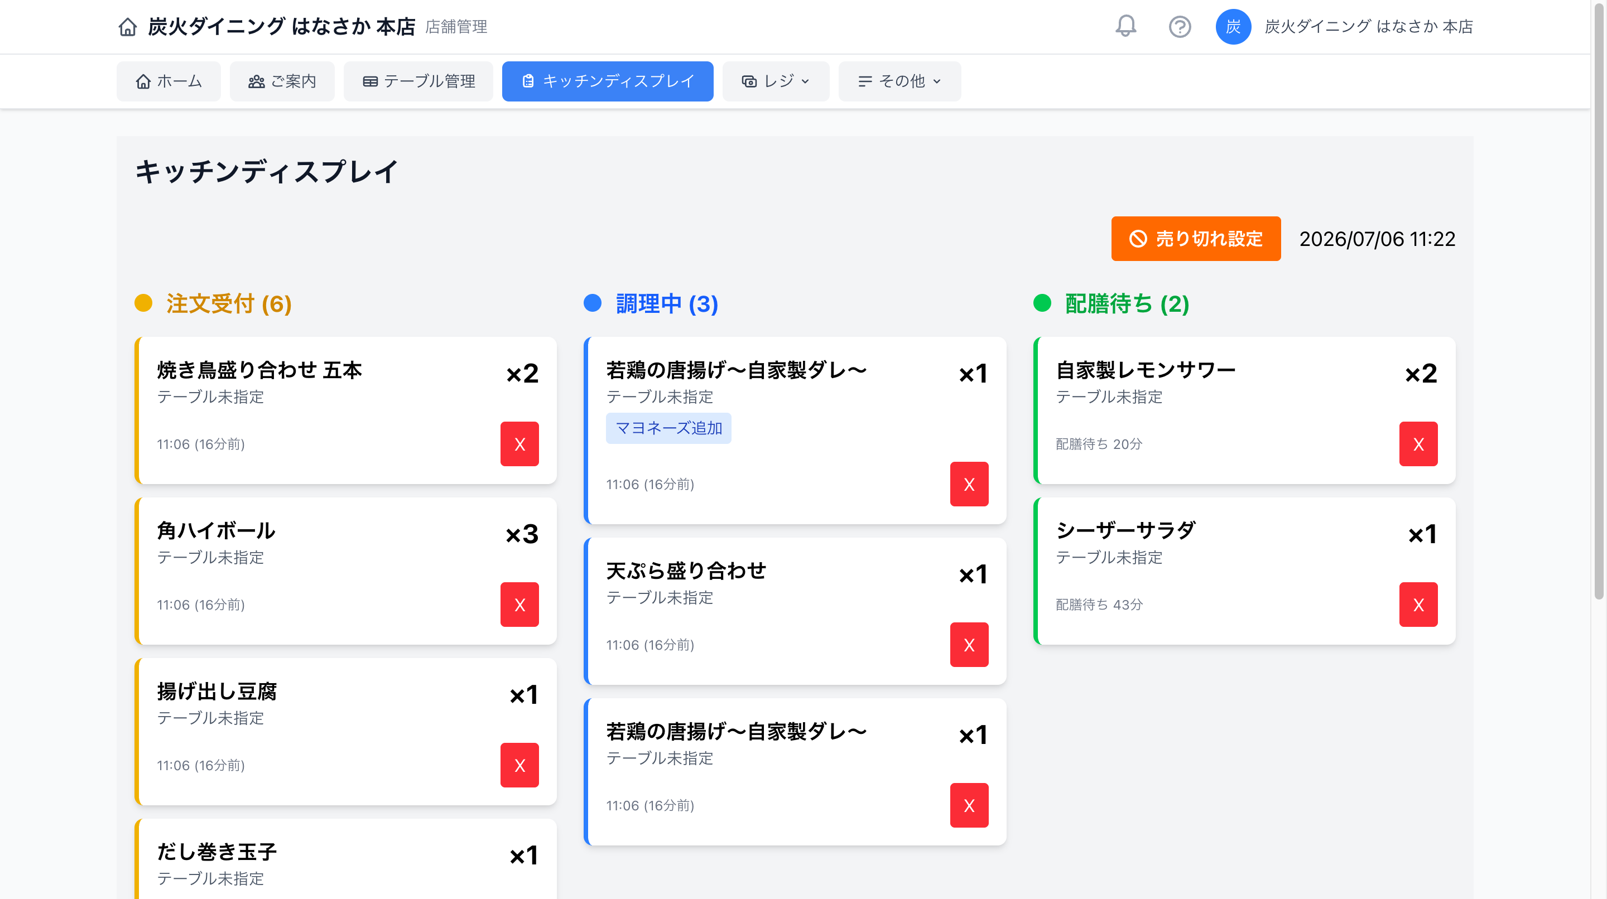The height and width of the screenshot is (899, 1607).
Task: Open the 焼き鳥盛り合わせ 五本 order card
Action: tap(345, 410)
